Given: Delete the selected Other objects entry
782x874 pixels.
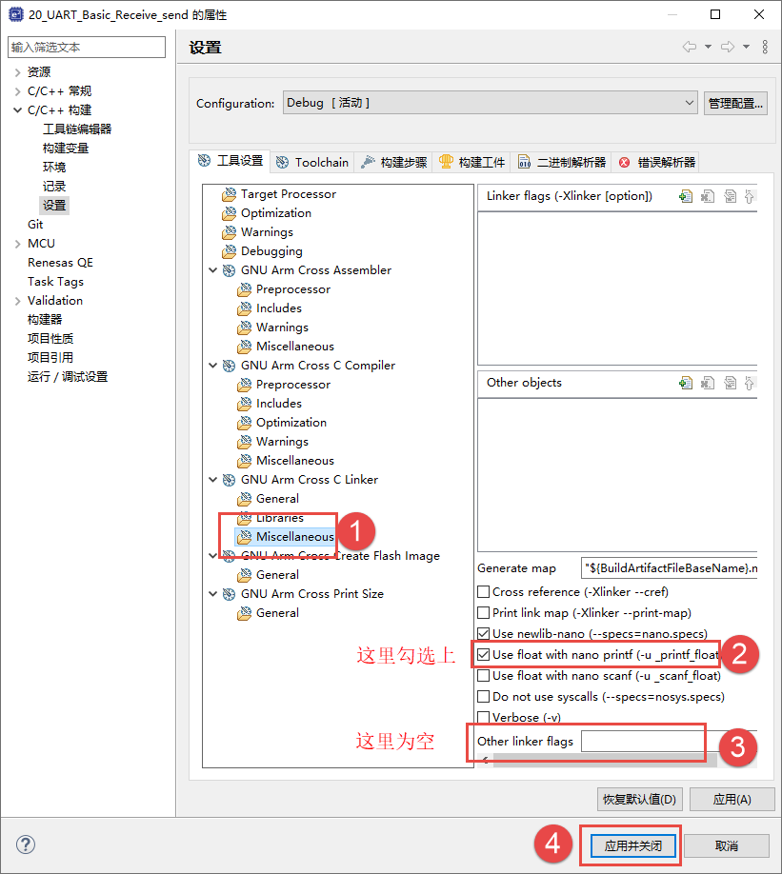Looking at the screenshot, I should 708,383.
